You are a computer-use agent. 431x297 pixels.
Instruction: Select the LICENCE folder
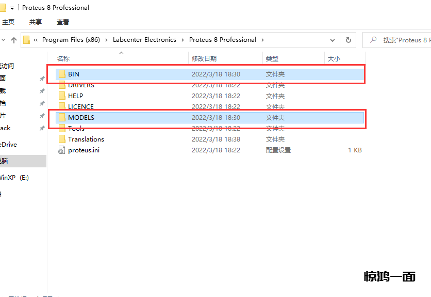[80, 107]
